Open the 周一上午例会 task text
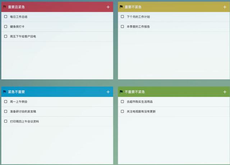This screenshot has width=230, height=165. 19,102
